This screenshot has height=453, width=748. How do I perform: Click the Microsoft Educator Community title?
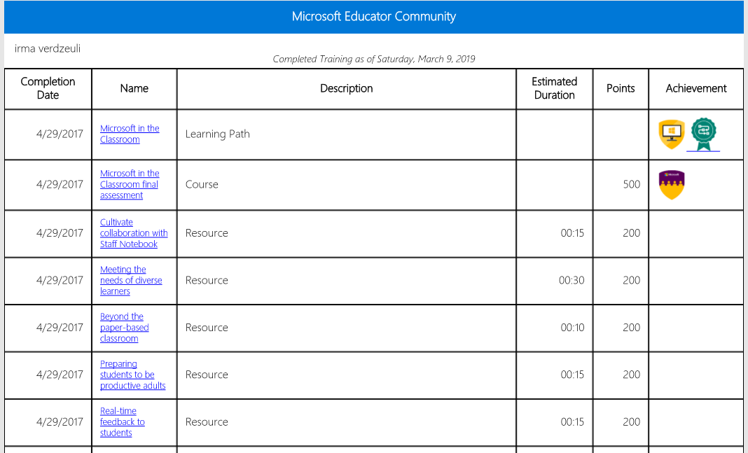click(x=374, y=17)
